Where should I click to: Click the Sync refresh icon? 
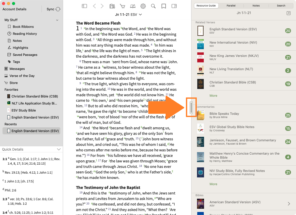[x=58, y=9]
